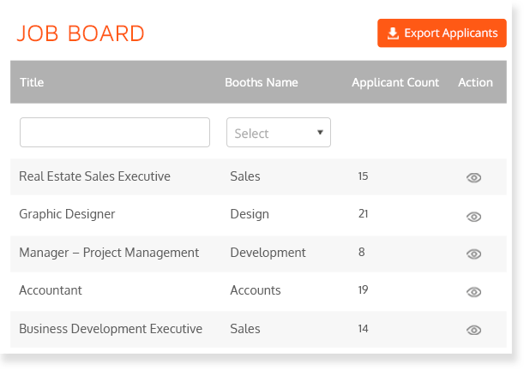Open the Booths Name Select dropdown

point(278,133)
